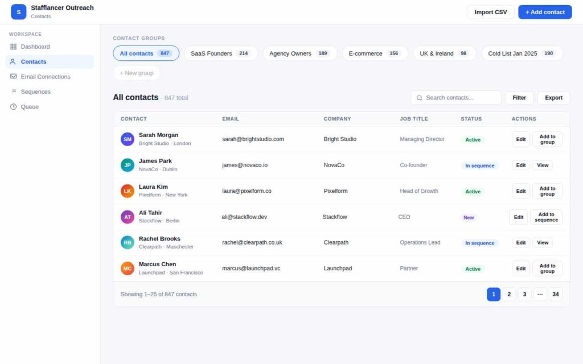
Task: Click Laura Kim's LK avatar
Action: click(x=127, y=191)
